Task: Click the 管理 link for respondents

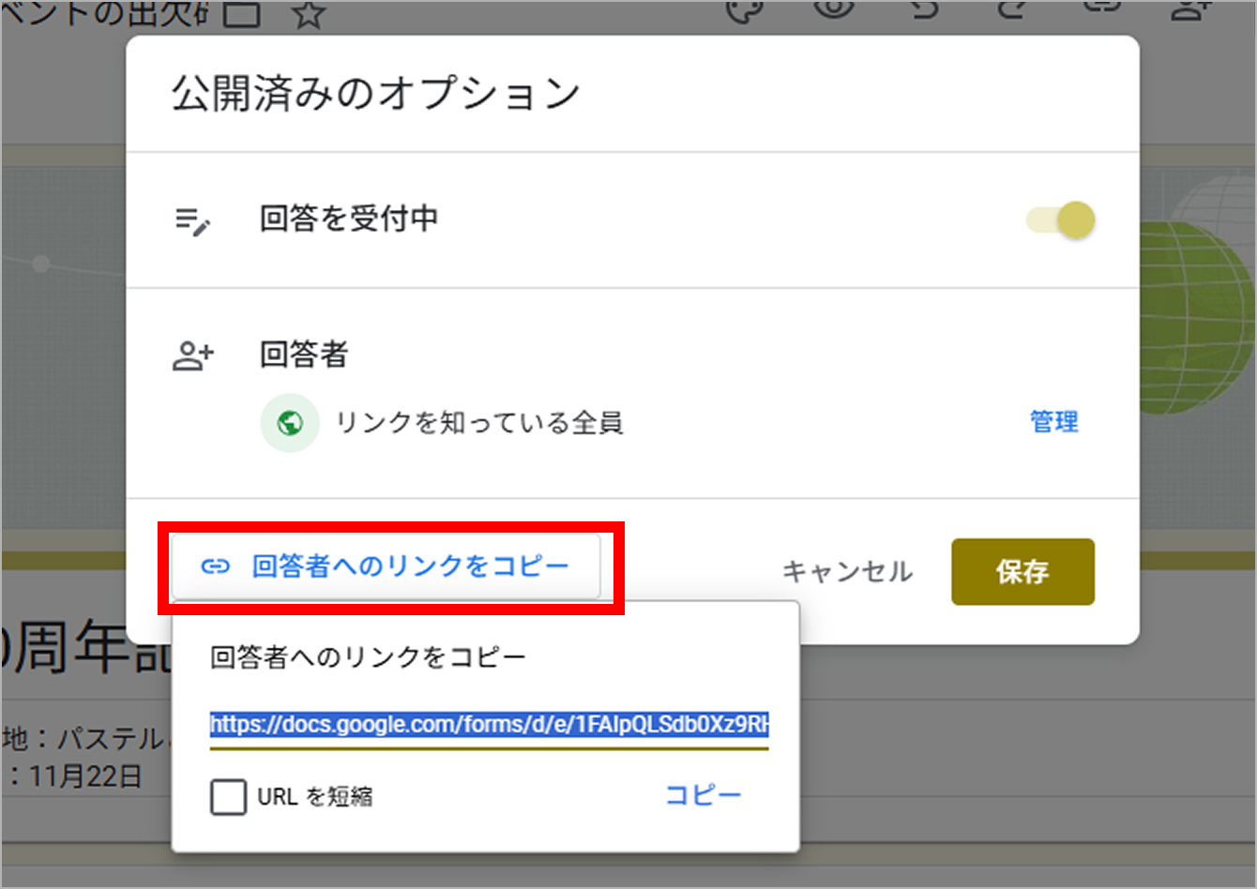Action: point(1053,422)
